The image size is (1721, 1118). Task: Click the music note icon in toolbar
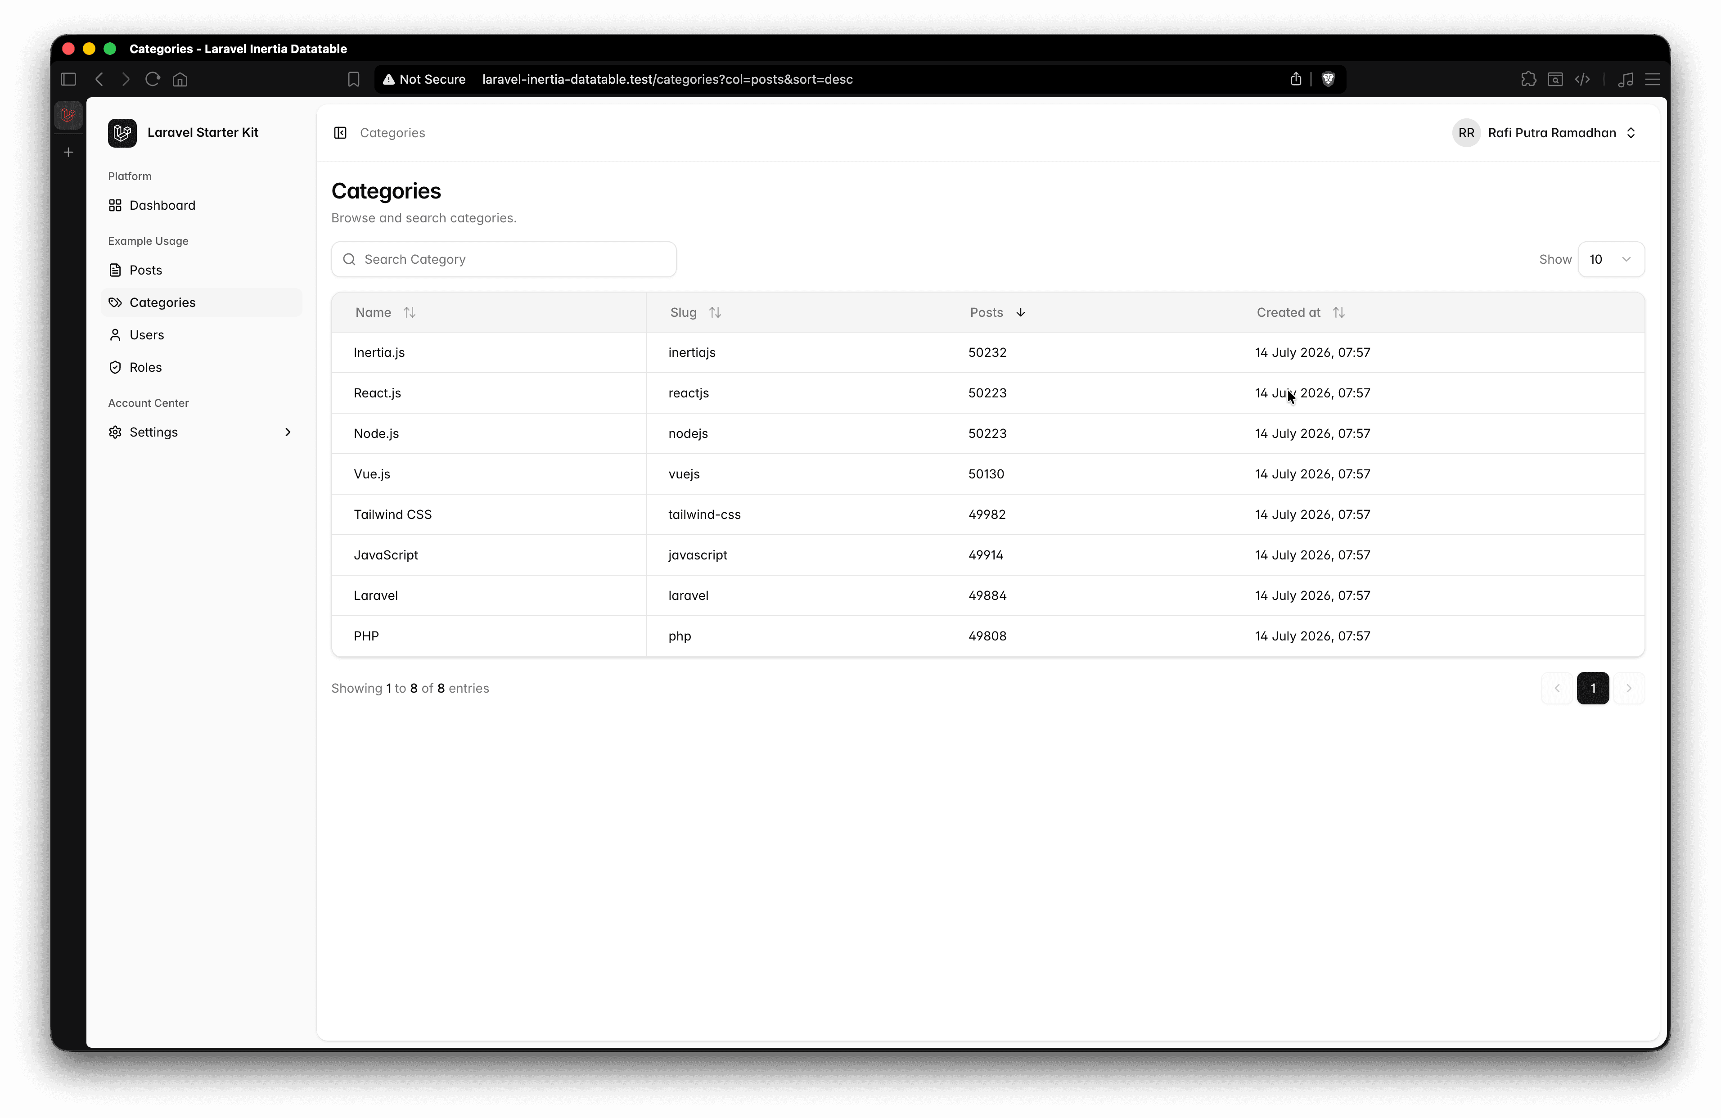click(1626, 80)
